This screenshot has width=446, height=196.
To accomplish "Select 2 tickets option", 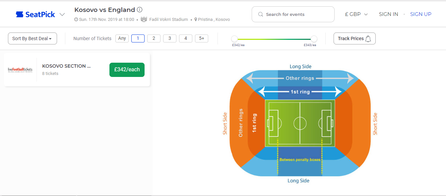I will [x=154, y=38].
